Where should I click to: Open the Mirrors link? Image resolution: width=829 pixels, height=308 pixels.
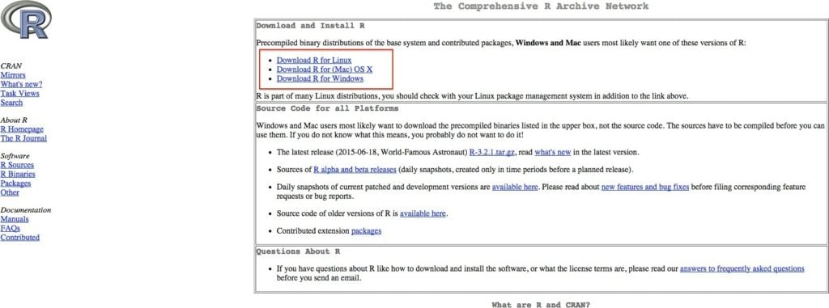(13, 75)
